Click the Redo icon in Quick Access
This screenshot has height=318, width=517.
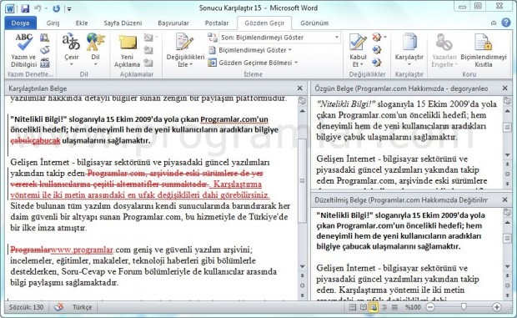[x=57, y=8]
